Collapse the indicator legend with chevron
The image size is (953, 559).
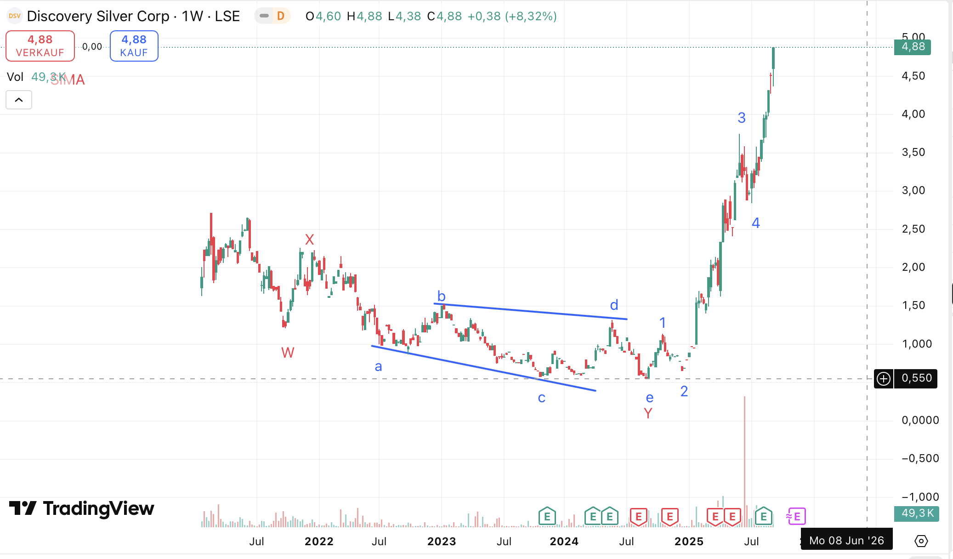(x=19, y=100)
